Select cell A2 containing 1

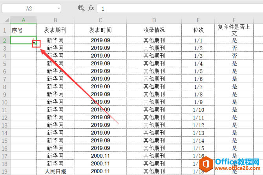pos(23,40)
